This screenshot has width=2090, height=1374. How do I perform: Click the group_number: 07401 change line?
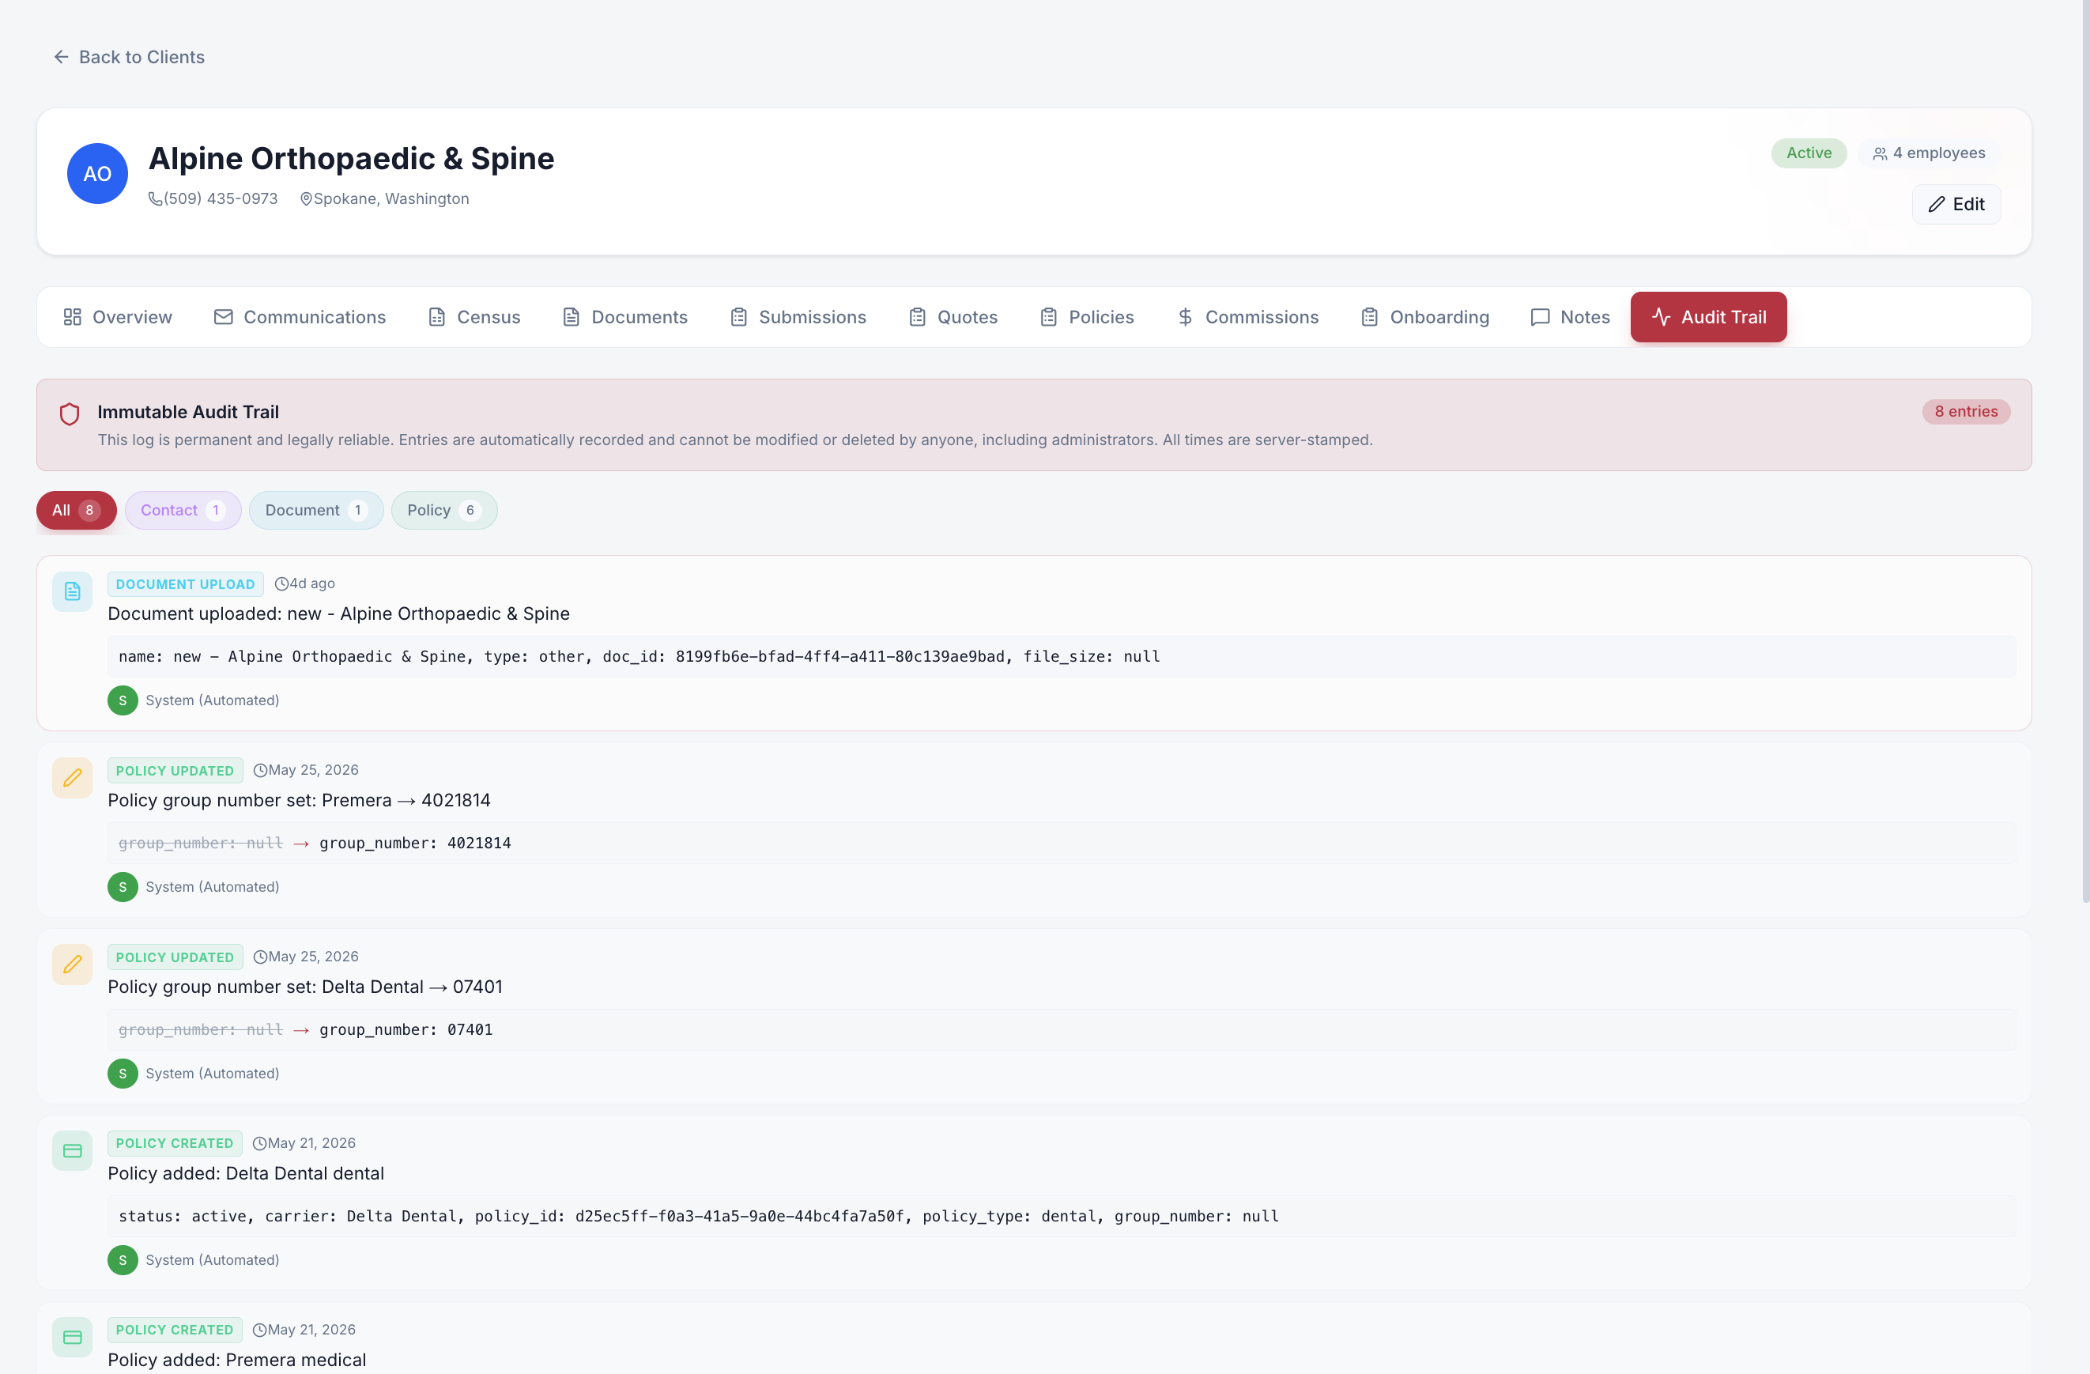click(x=1061, y=1029)
